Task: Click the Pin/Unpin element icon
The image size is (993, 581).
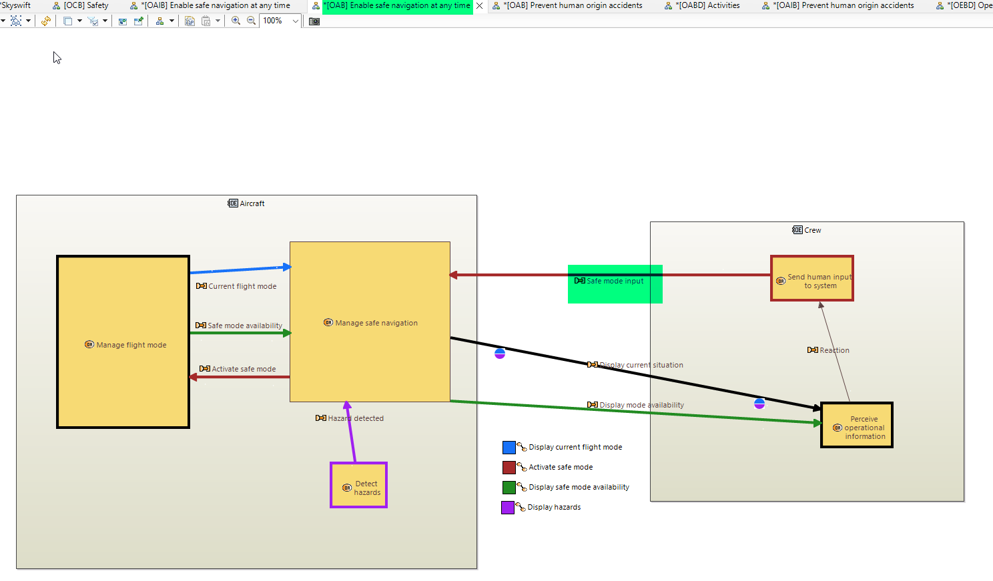Action: pos(138,21)
